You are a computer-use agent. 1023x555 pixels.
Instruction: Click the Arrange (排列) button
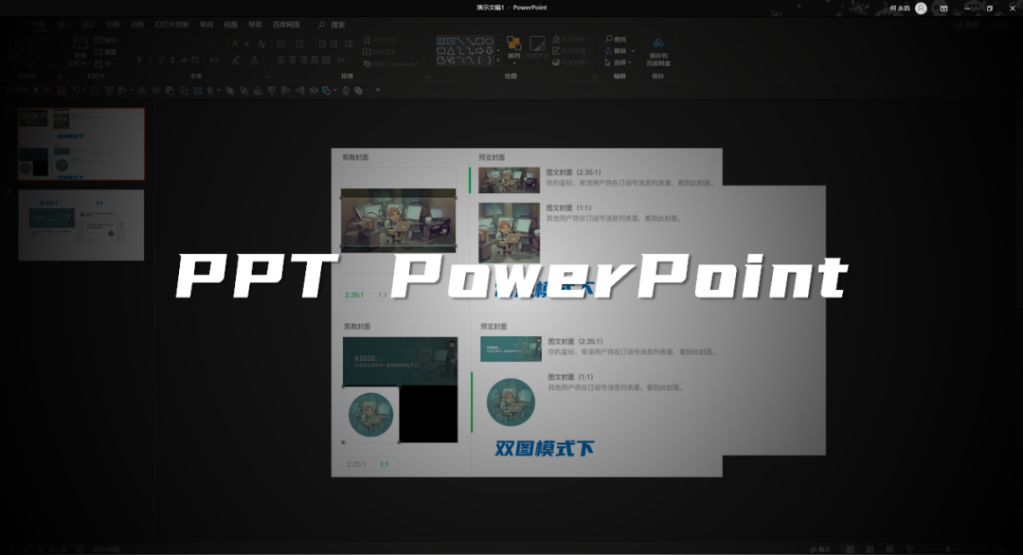pos(514,49)
